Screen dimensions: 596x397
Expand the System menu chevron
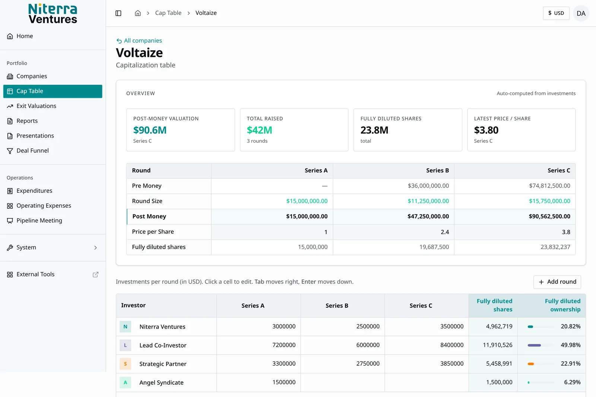95,247
